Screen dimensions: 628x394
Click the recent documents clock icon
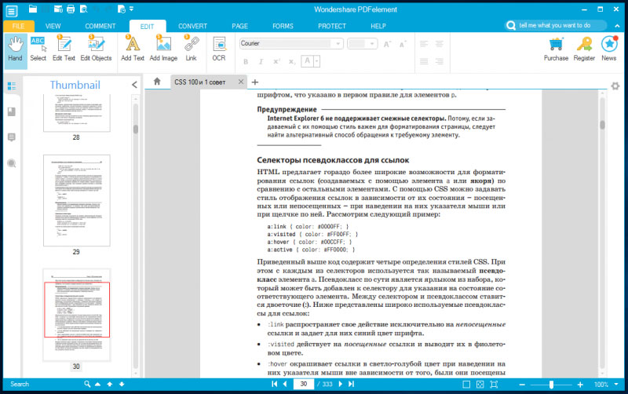pyautogui.click(x=122, y=9)
